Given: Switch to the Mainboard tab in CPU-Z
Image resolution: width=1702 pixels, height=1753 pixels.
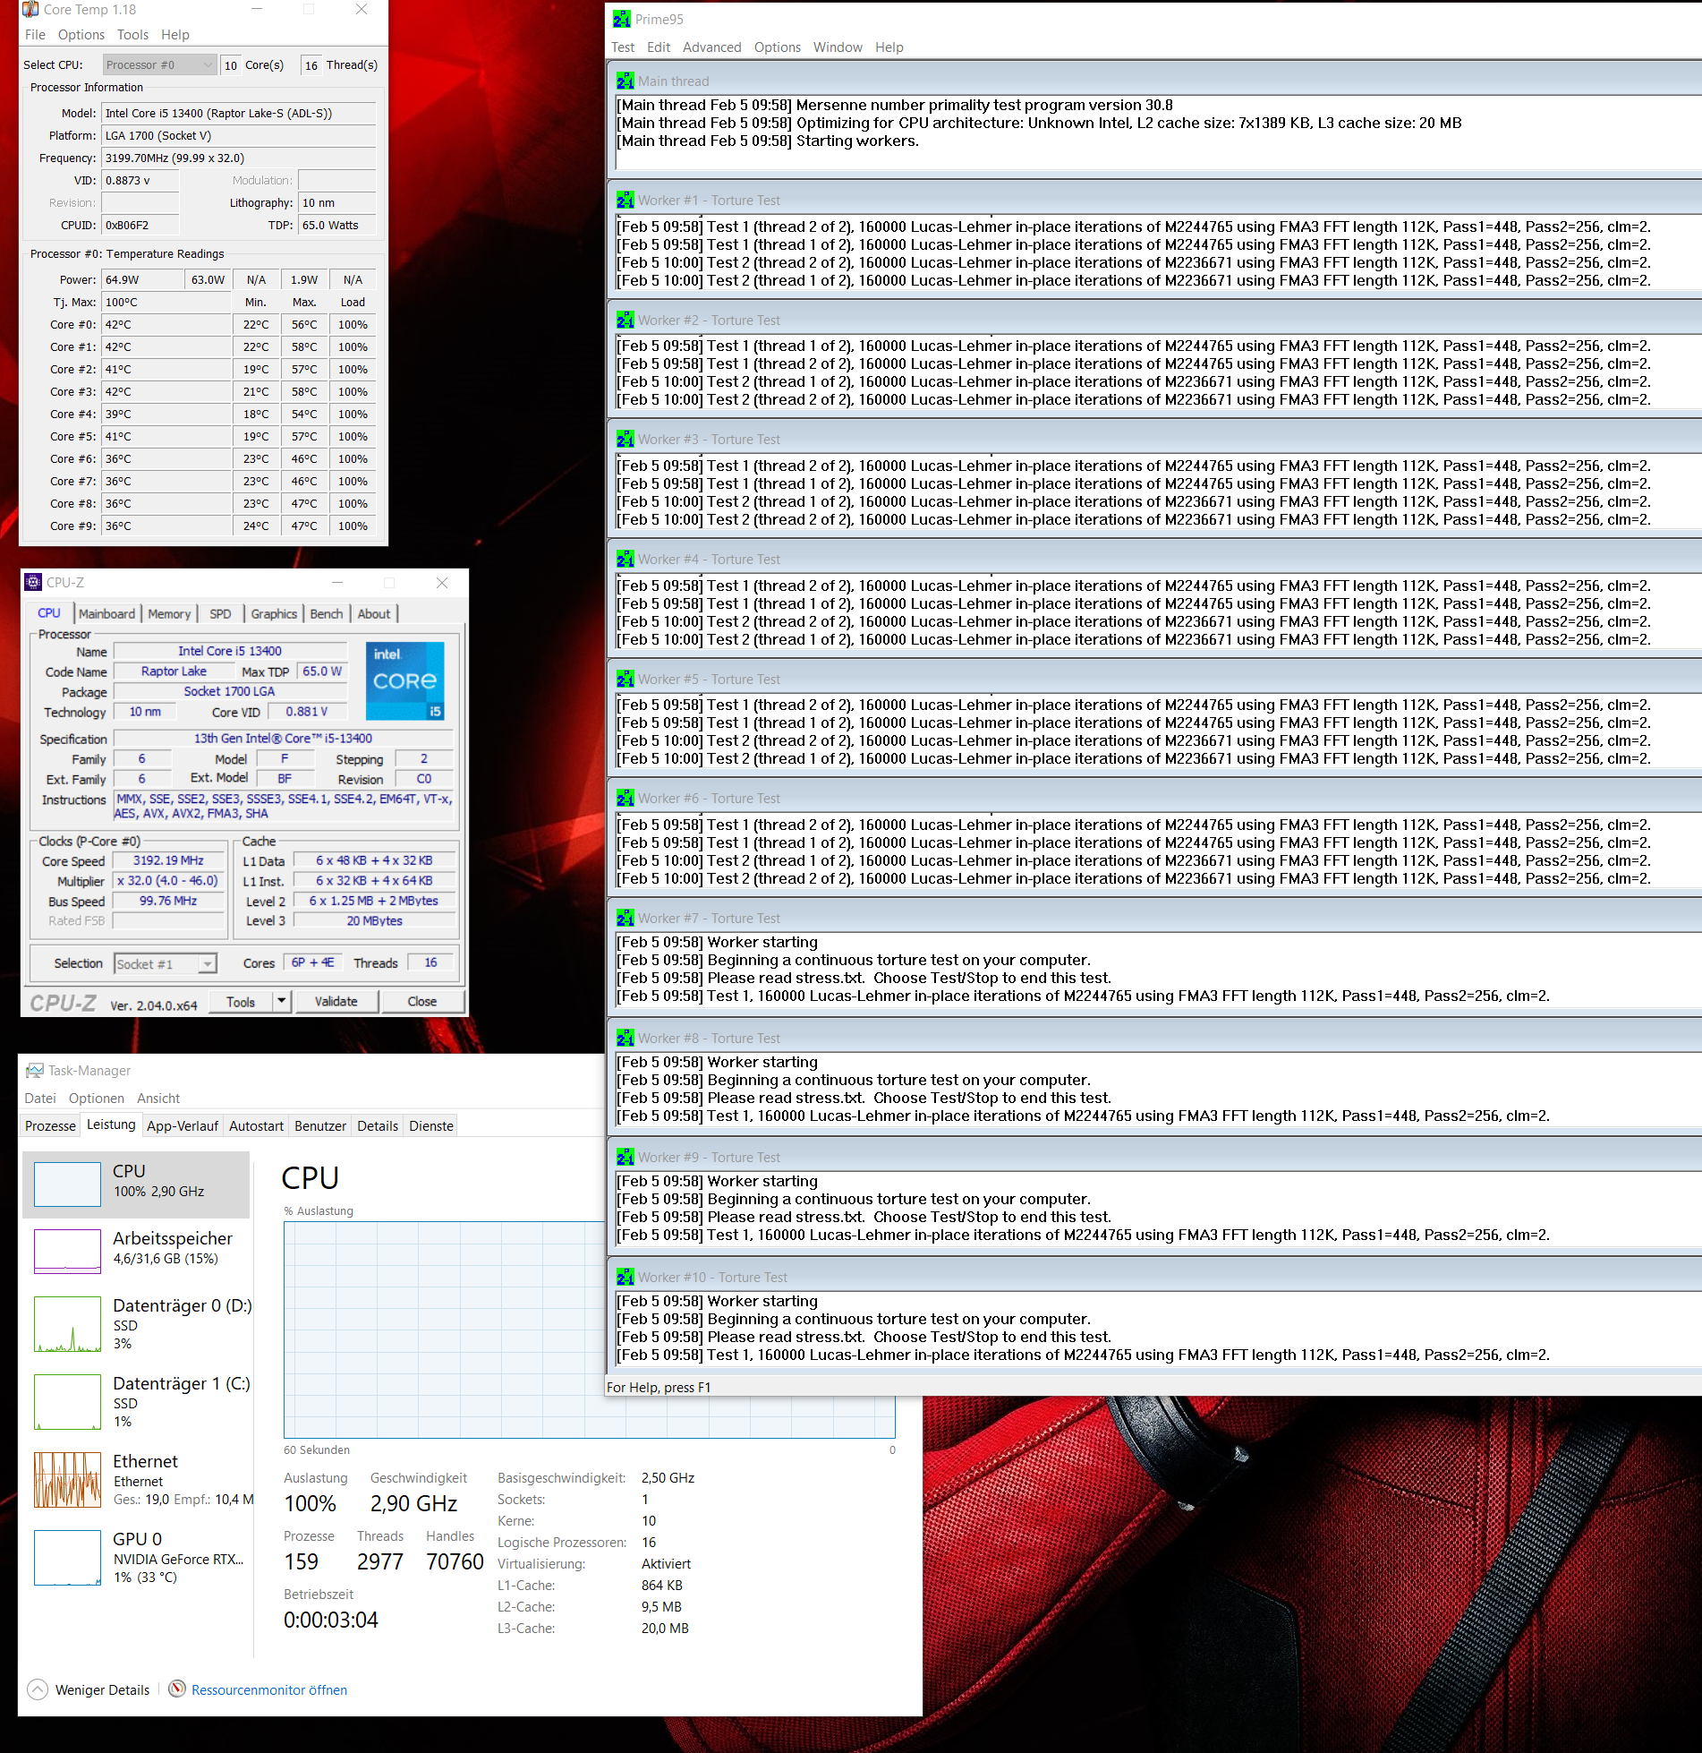Looking at the screenshot, I should click(106, 613).
